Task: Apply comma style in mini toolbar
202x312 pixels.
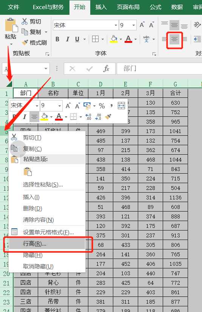Action: point(111,106)
